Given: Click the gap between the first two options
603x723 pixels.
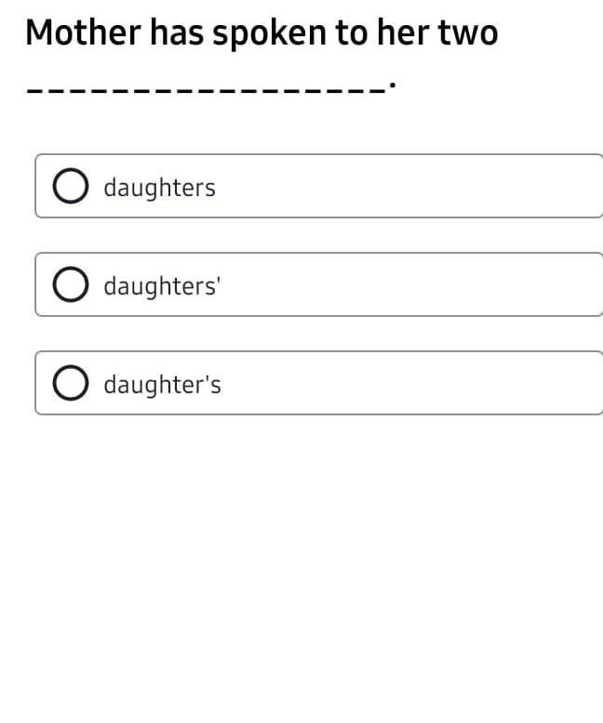Looking at the screenshot, I should point(301,235).
